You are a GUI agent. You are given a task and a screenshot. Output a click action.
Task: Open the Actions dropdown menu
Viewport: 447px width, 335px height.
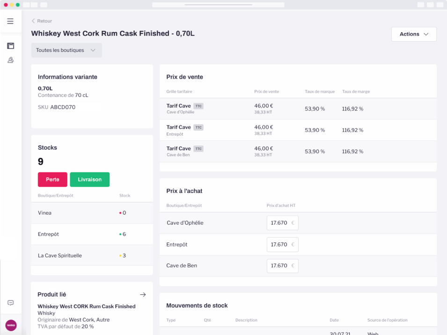414,34
